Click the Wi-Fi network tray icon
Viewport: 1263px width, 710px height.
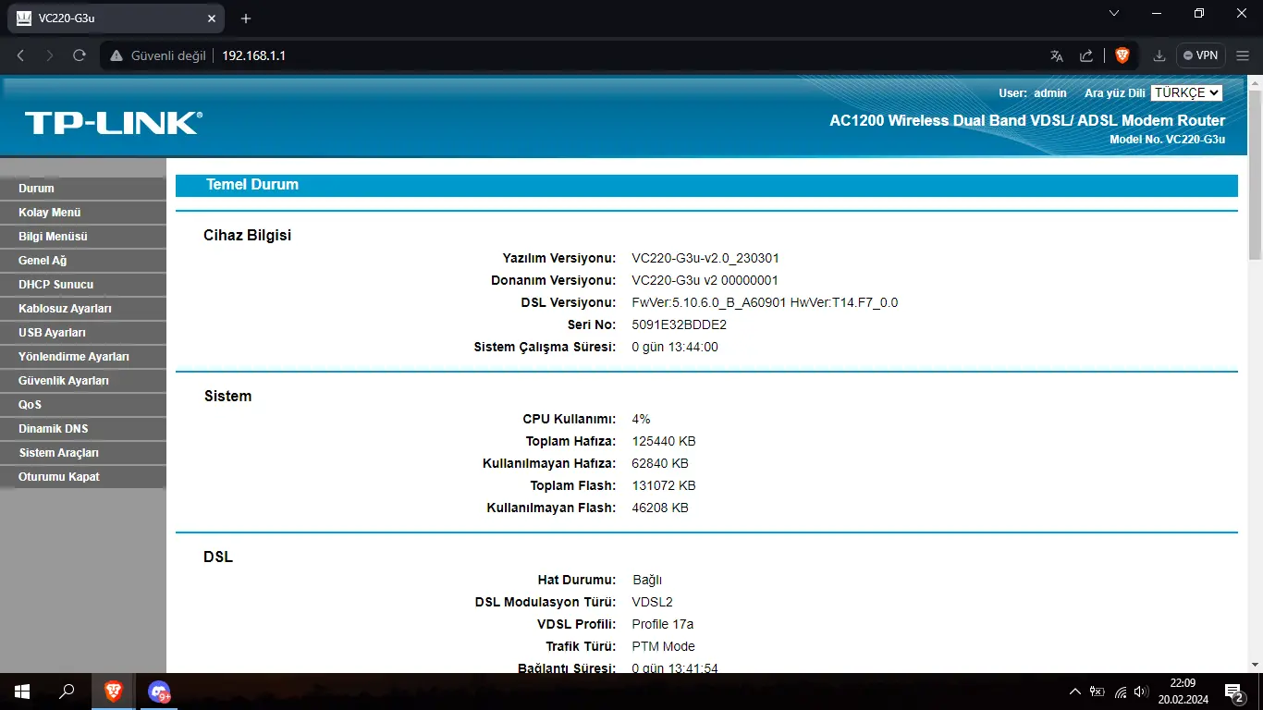pyautogui.click(x=1121, y=692)
